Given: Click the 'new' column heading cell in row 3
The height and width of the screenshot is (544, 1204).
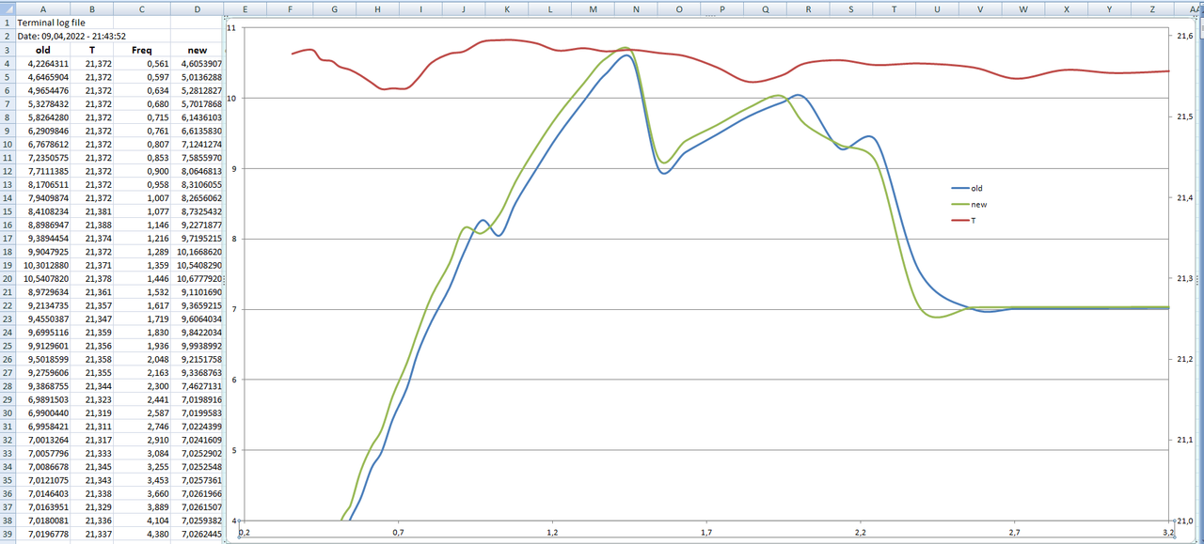Looking at the screenshot, I should (x=198, y=50).
